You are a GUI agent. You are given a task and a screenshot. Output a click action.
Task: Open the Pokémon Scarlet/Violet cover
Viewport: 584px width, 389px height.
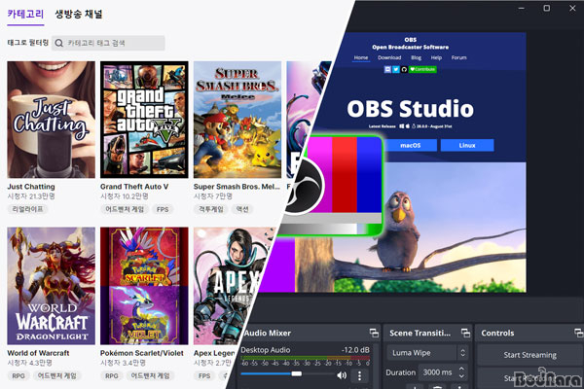[144, 286]
